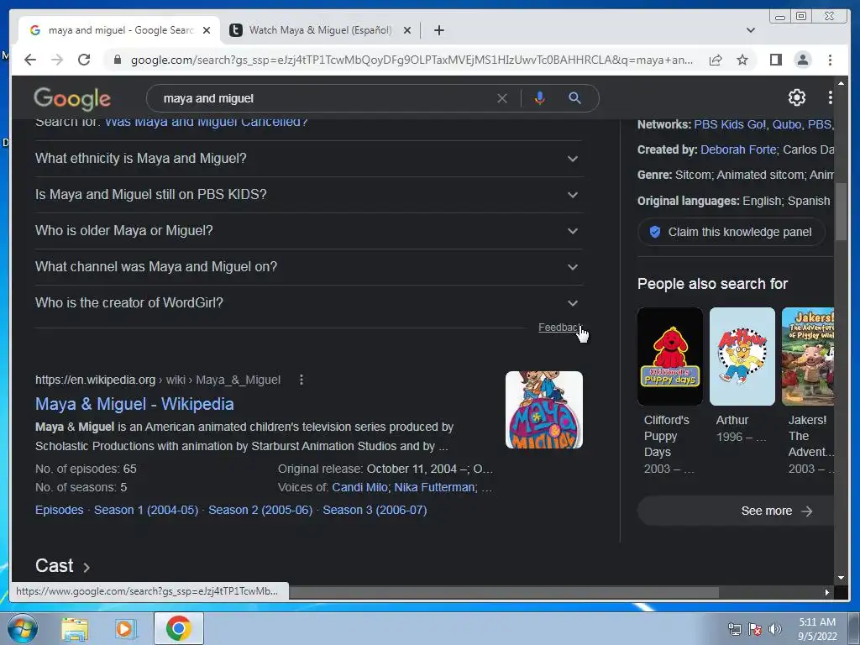This screenshot has width=860, height=645.
Task: Open the Google apps dots menu
Action: pos(830,98)
